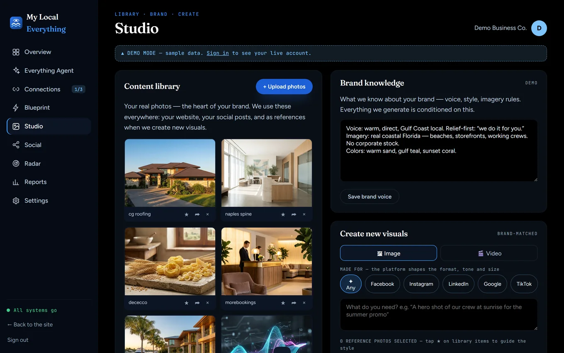
Task: Remove the morebookings photo
Action: click(304, 303)
